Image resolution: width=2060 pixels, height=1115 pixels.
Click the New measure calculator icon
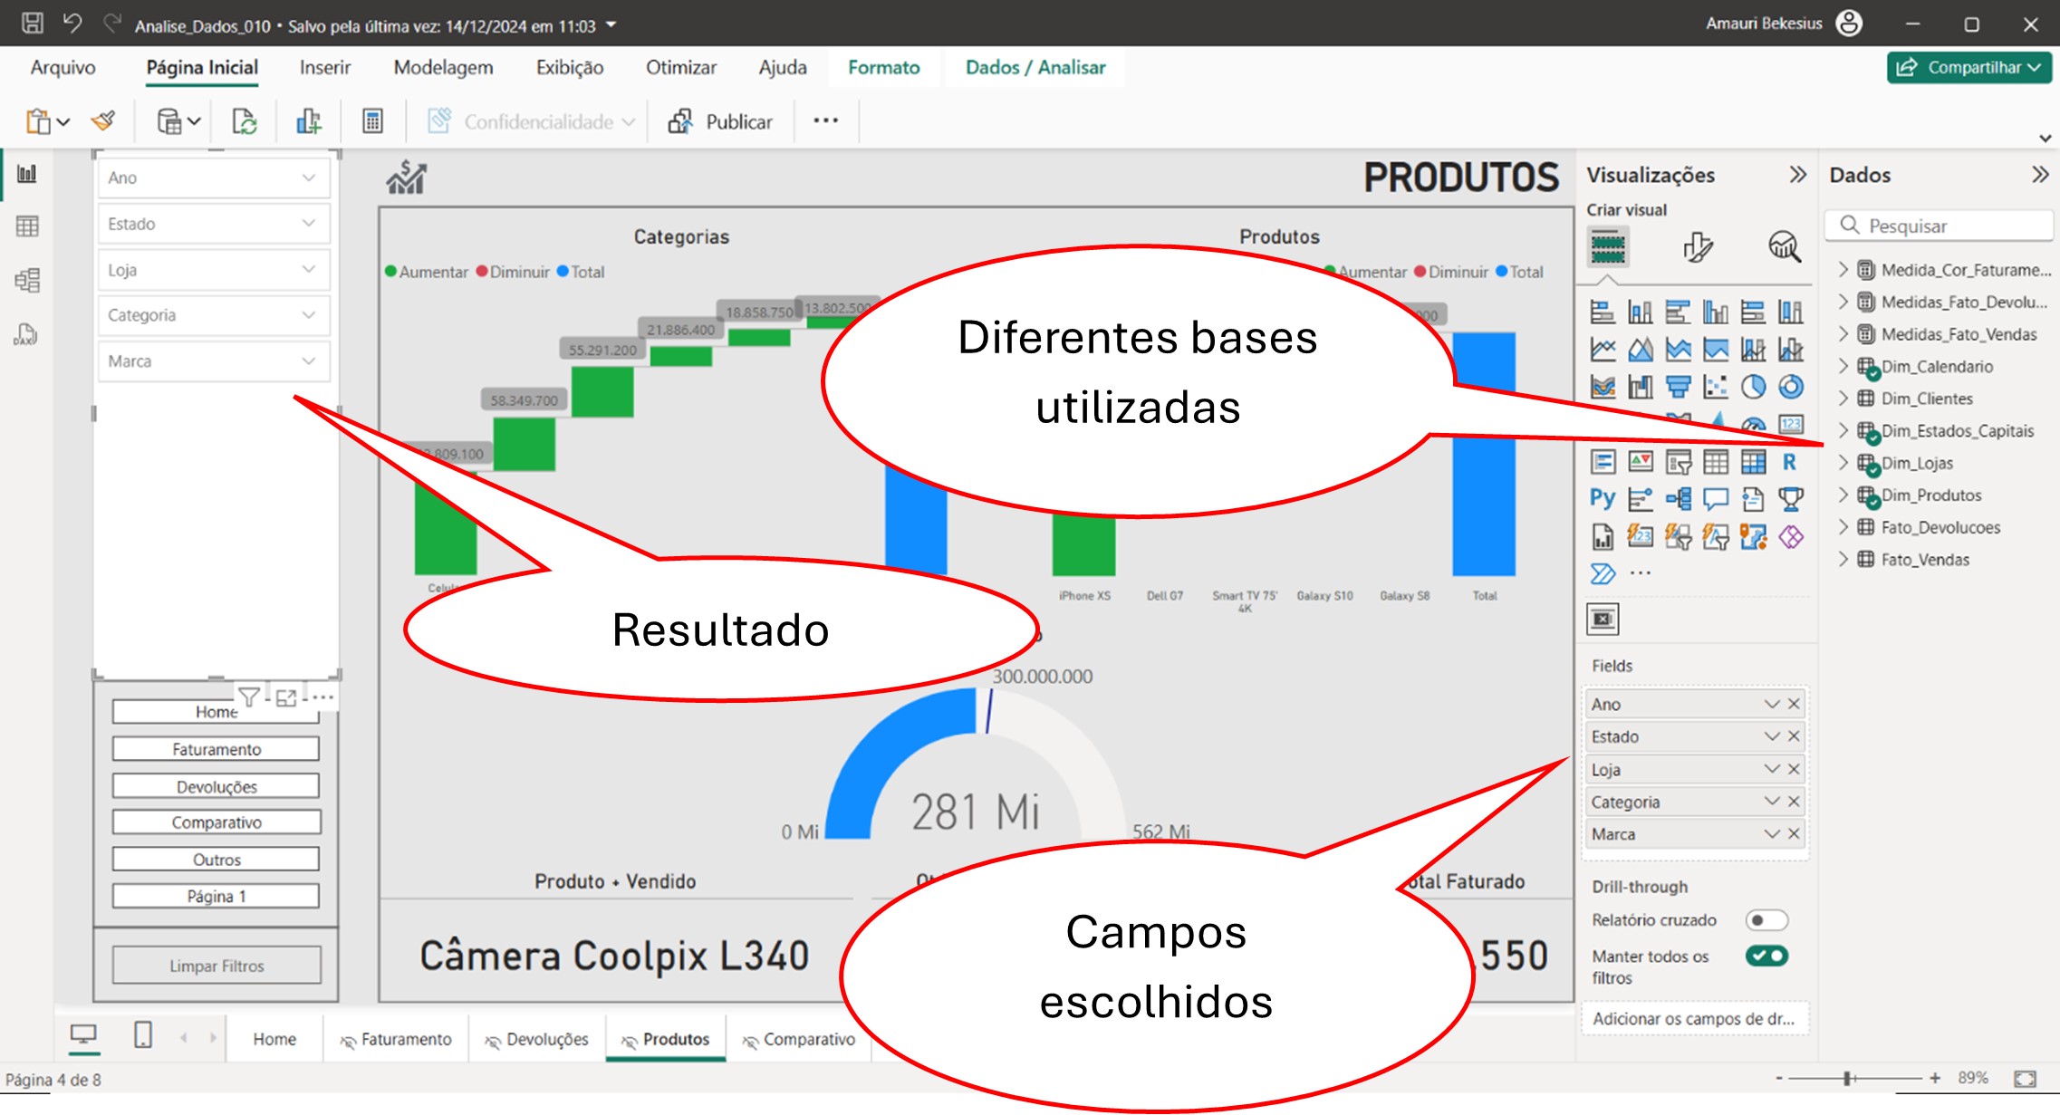(x=372, y=120)
